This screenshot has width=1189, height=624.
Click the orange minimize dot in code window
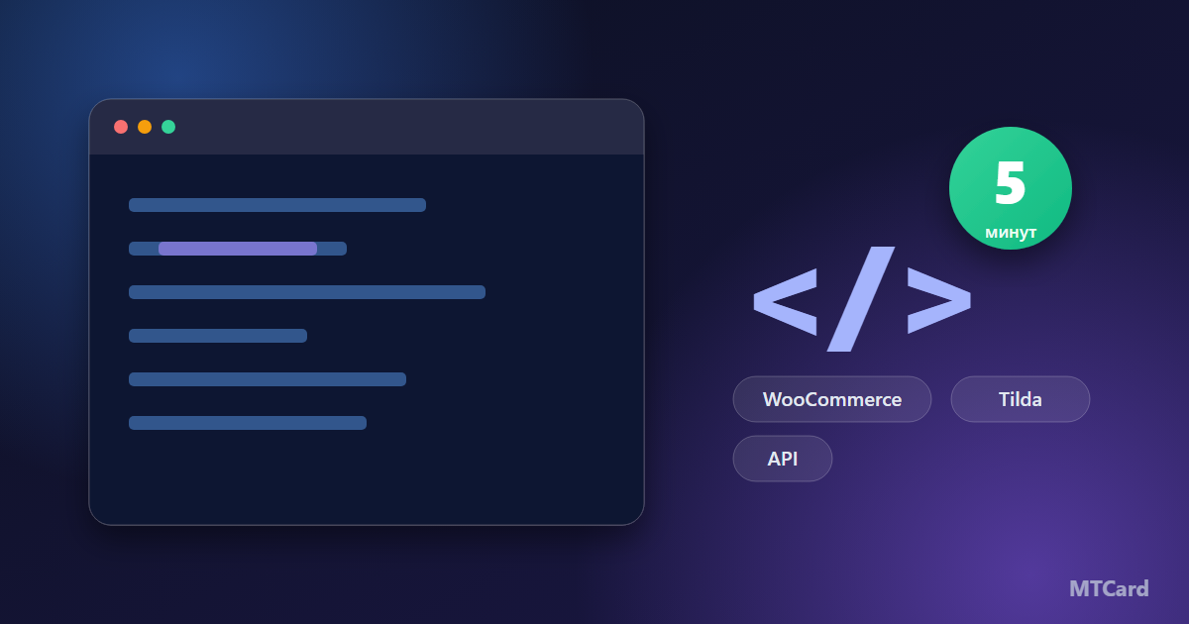[x=145, y=127]
